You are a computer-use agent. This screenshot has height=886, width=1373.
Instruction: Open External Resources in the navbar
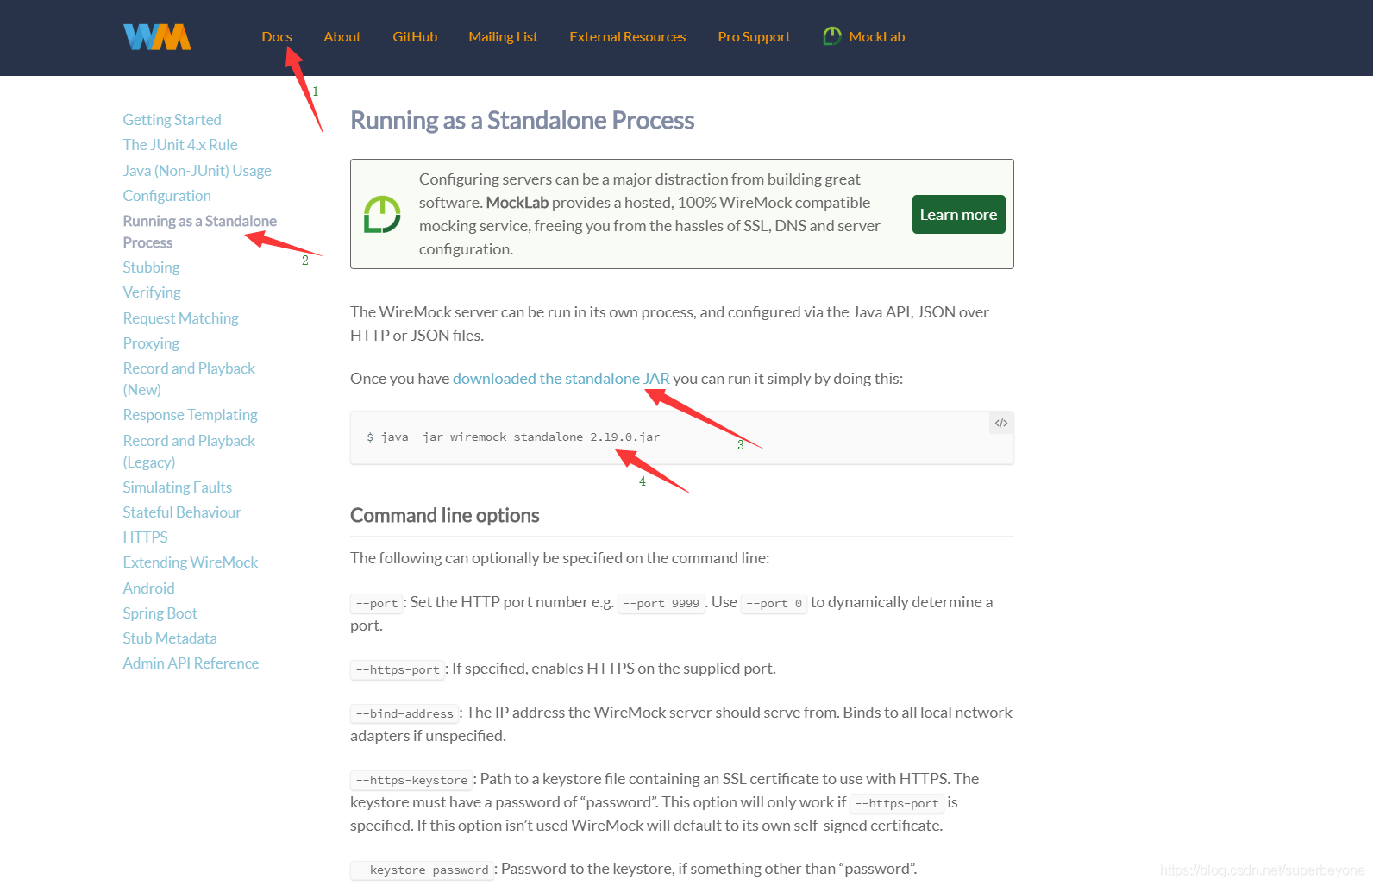tap(628, 36)
